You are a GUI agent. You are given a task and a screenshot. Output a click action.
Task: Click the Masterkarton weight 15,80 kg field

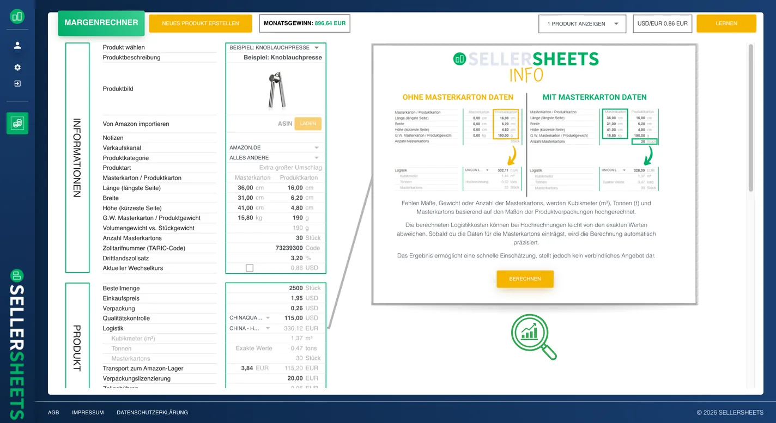click(x=245, y=218)
